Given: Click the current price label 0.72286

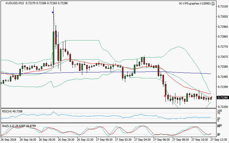Looking at the screenshot, I should click(x=222, y=97).
